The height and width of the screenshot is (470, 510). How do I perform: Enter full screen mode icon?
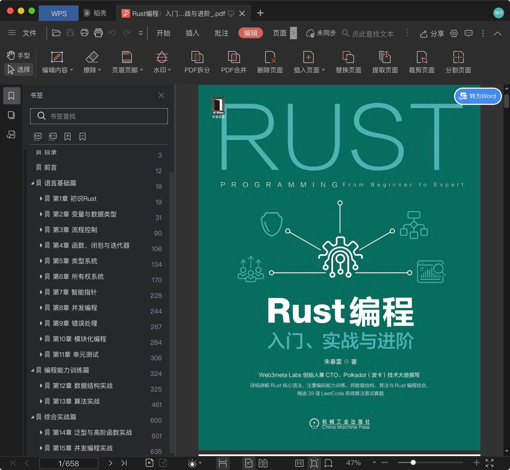point(490,463)
